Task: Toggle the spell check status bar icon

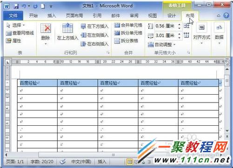Action: [x=63, y=162]
